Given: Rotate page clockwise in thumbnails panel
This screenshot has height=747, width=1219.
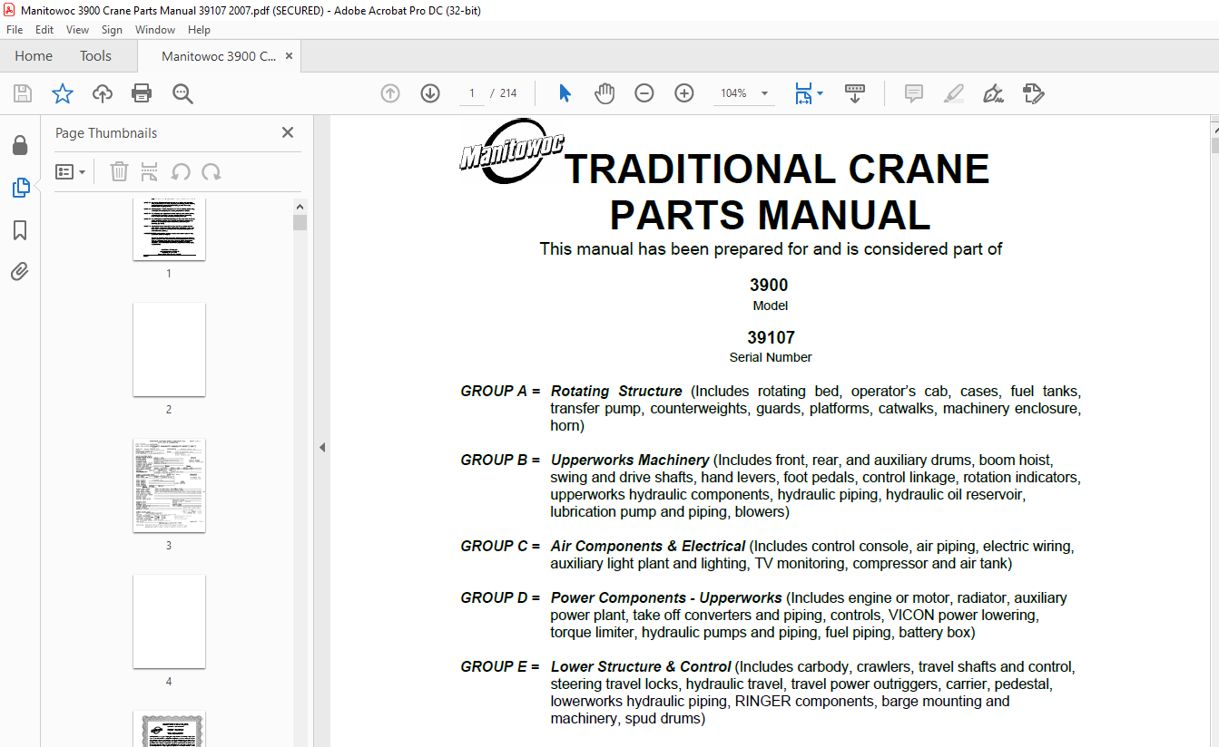Looking at the screenshot, I should point(211,171).
